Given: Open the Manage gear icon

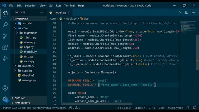Looking at the screenshot, I should pyautogui.click(x=5, y=99).
